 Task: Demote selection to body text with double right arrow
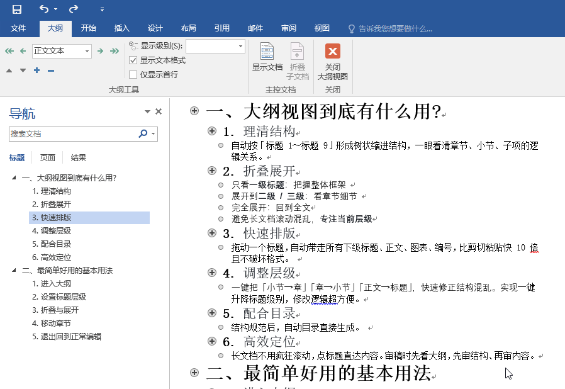click(x=115, y=51)
